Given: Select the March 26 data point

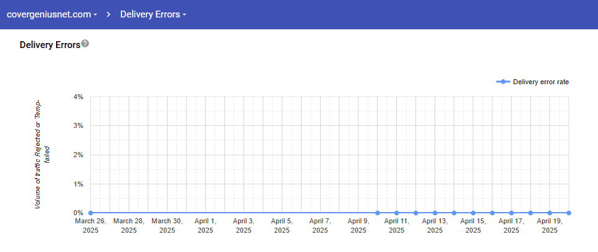Looking at the screenshot, I should click(91, 213).
